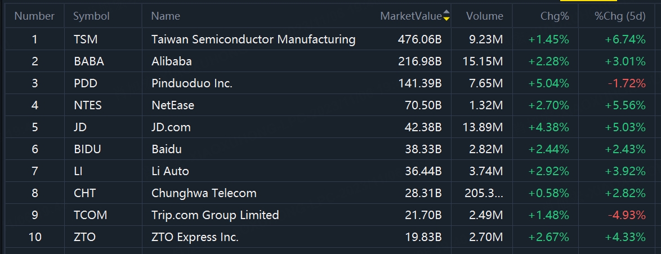
Task: Click the Name column header
Action: 166,16
